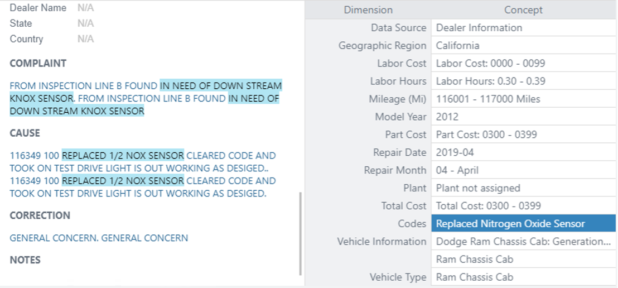Screen dimensions: 618x288
Task: Select the 04 - April repair month cell
Action: pos(523,170)
